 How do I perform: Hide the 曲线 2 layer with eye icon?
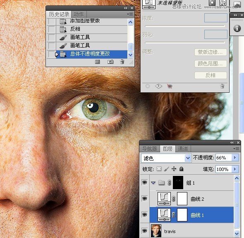(145, 199)
